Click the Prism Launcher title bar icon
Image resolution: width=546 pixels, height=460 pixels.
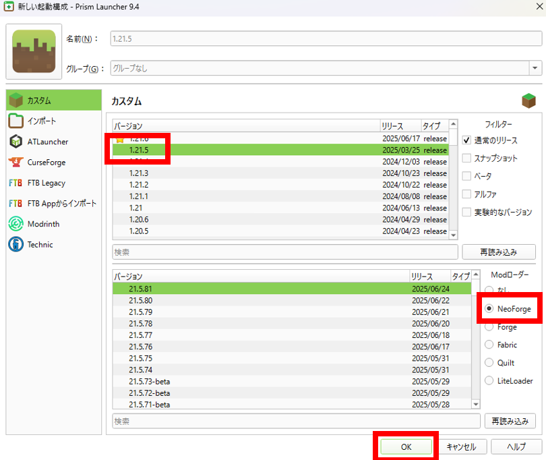point(9,7)
